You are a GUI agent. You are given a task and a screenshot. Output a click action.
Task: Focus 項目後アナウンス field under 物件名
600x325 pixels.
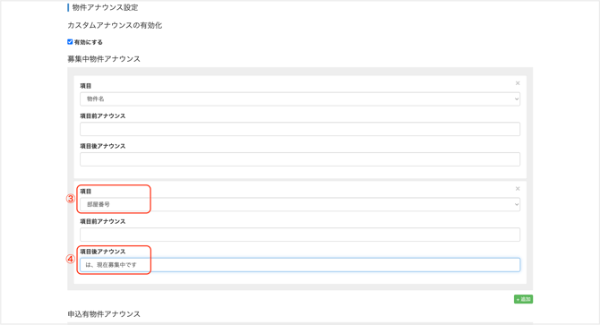[300, 159]
